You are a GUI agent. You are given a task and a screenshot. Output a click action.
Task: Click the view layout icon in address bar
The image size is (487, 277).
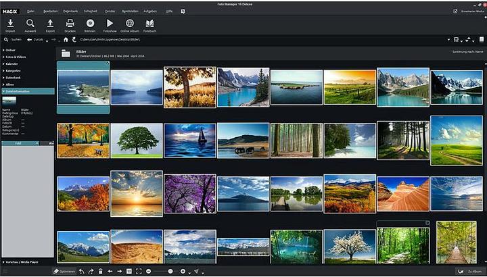click(456, 40)
